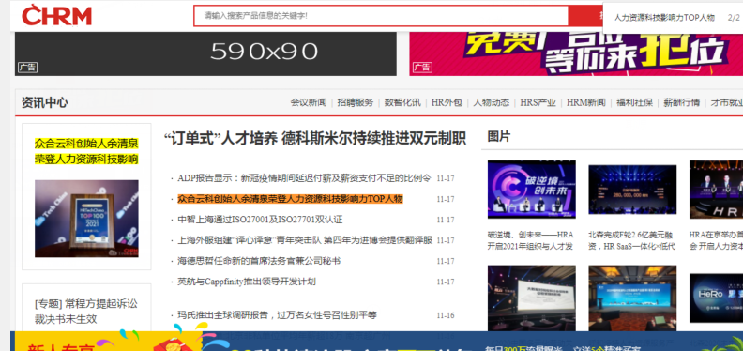Click the 图片 section heading
The image size is (743, 351).
coord(499,137)
